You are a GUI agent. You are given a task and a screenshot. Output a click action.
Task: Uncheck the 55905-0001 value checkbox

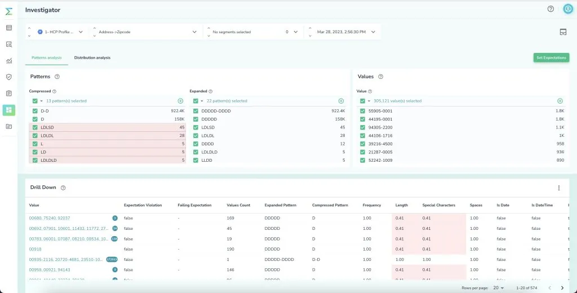[x=362, y=111]
